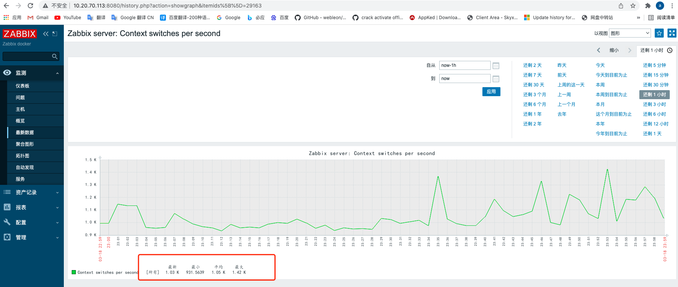Open GitHub webleon bookmark

tap(321, 18)
